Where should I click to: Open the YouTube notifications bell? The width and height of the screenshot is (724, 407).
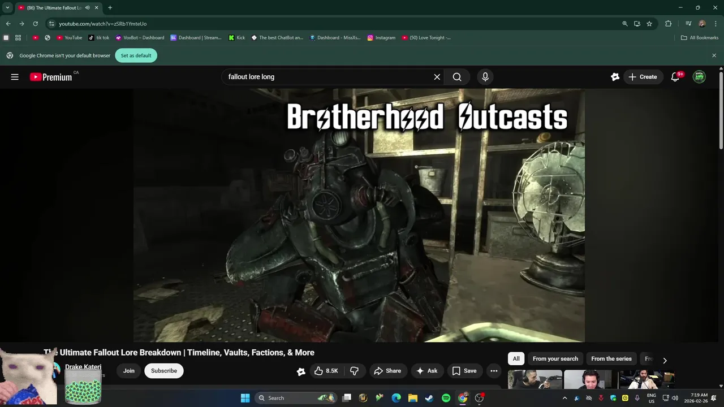point(675,77)
